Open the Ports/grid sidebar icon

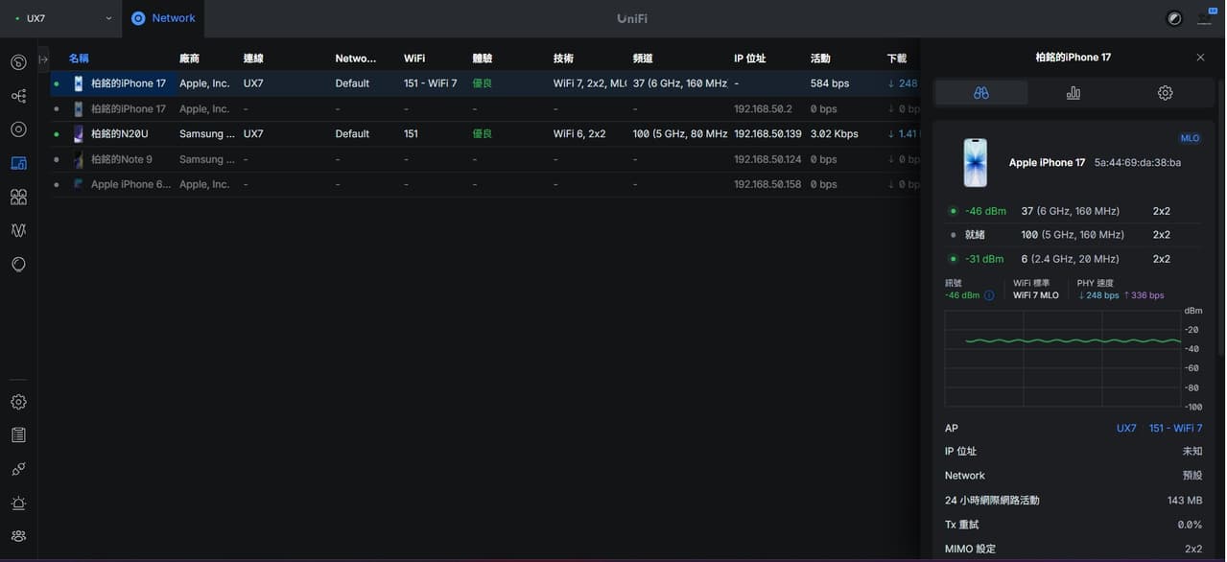click(18, 197)
